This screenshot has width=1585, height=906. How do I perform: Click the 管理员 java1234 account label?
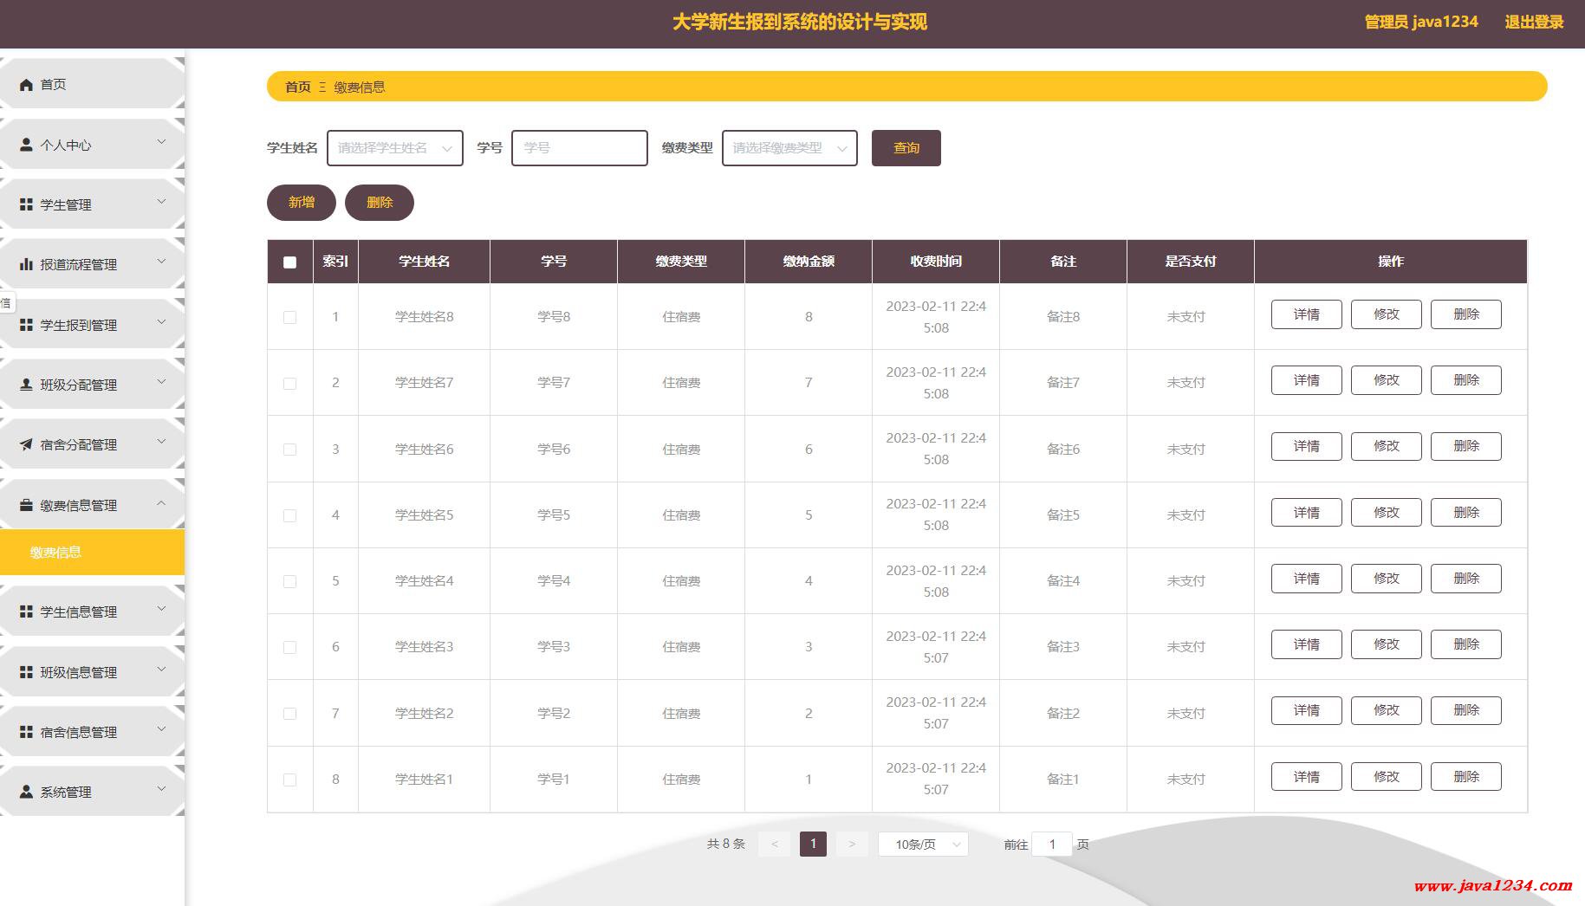pos(1421,23)
